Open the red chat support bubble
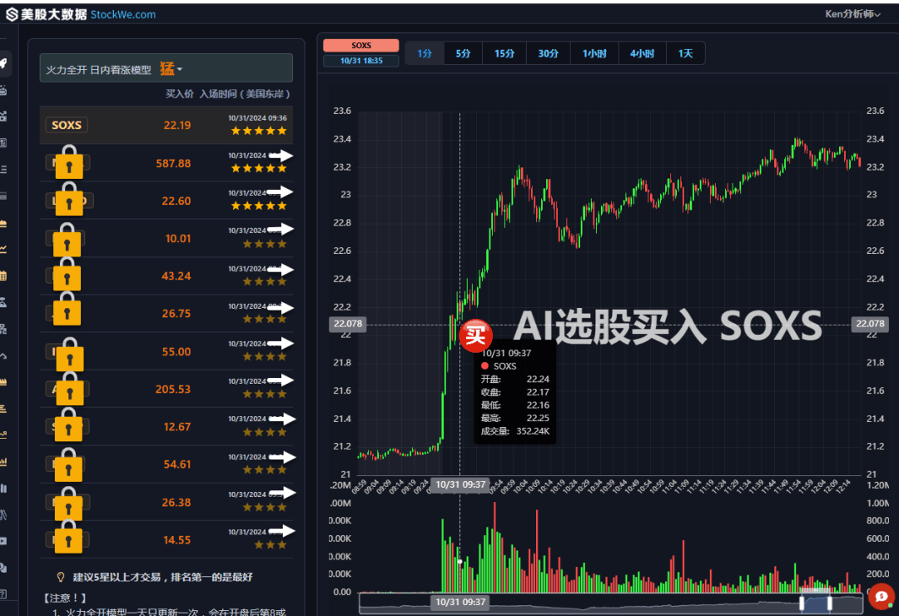Screen dimensions: 899x616 coord(882,597)
